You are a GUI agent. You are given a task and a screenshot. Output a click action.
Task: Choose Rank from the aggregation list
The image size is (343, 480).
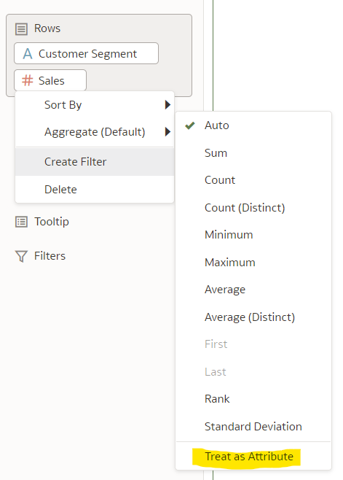(253, 398)
